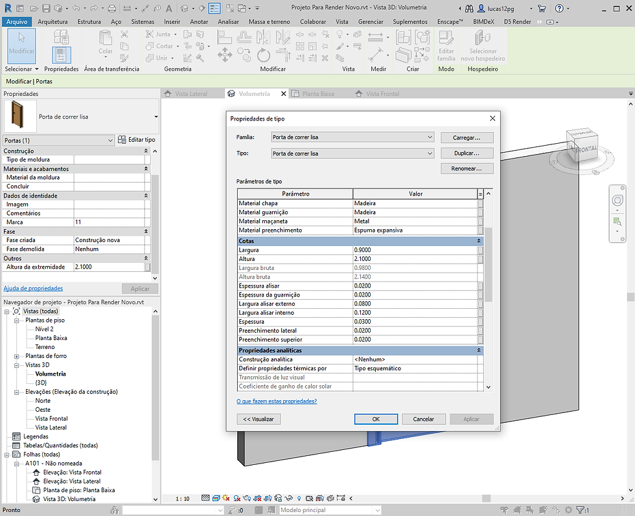Toggle the checkbox in Largura alisar interno row
Image resolution: width=635 pixels, height=516 pixels.
click(480, 313)
